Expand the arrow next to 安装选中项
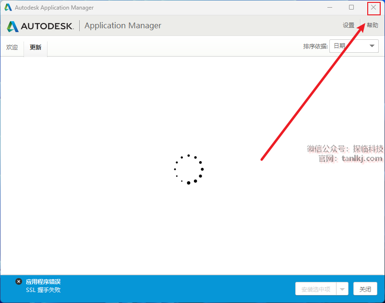 [342, 289]
